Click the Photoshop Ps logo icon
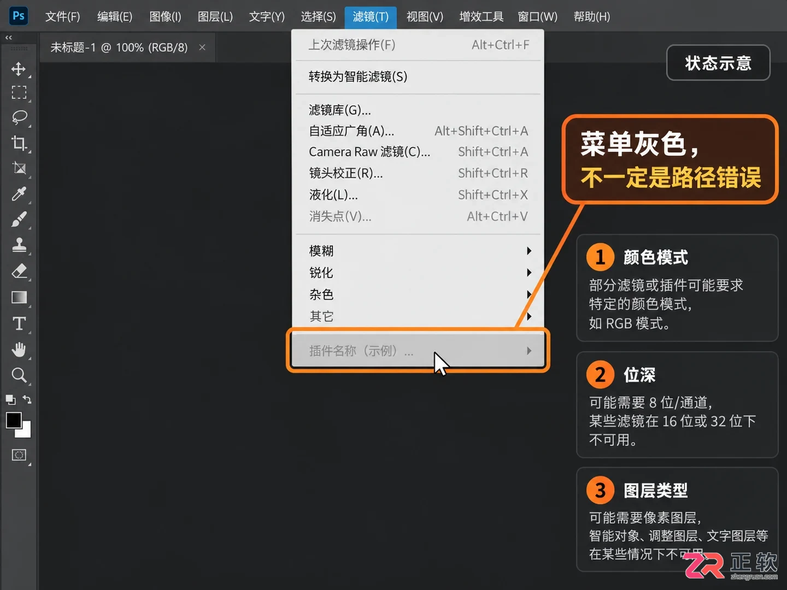The image size is (787, 590). pos(19,16)
